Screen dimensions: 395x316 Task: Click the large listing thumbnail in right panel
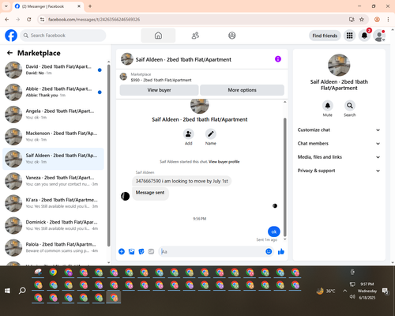(339, 65)
